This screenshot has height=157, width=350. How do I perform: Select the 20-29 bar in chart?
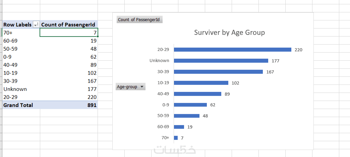pos(232,50)
